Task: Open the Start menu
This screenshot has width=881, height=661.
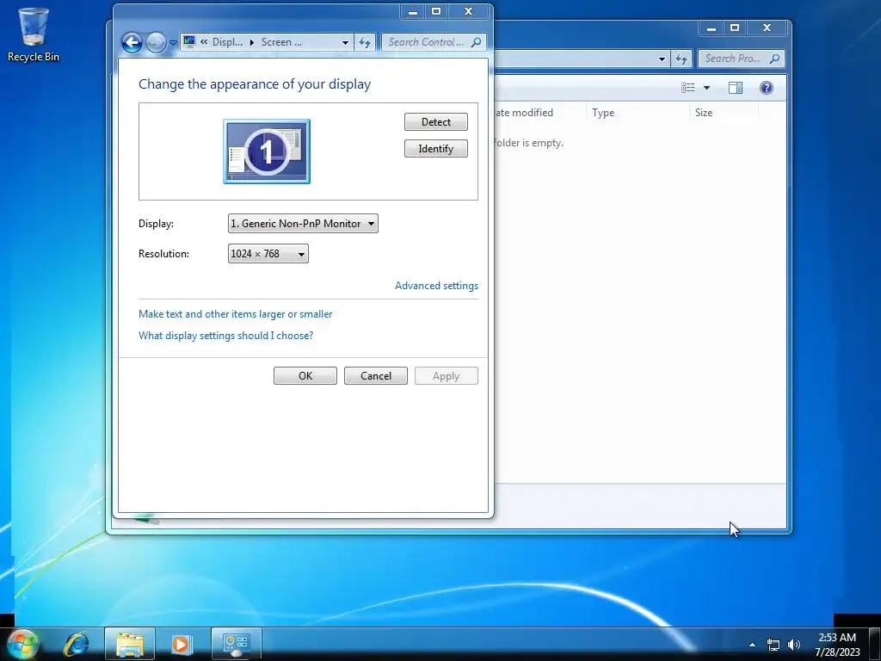Action: [x=22, y=644]
